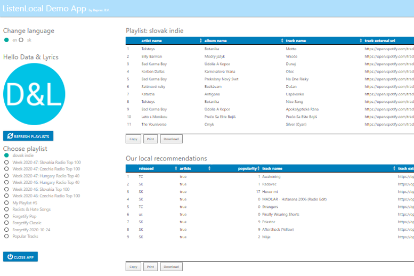Open Spotify URL for track Motto
This screenshot has width=414, height=276.
coord(389,49)
